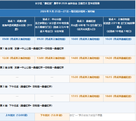136x121 pixels.
Task: Select the 15:30 departure cell
Action: coord(87,79)
